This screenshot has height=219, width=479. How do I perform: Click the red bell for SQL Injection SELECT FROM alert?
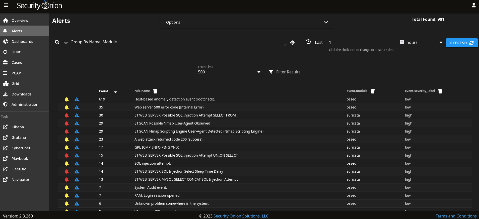pos(67,115)
